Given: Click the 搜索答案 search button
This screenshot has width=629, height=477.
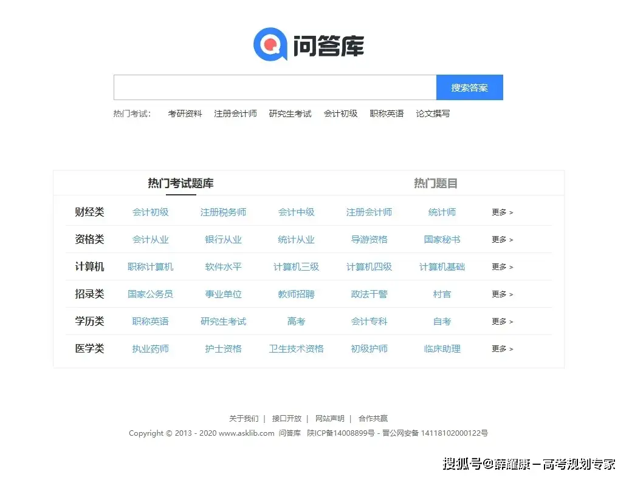Looking at the screenshot, I should 469,87.
